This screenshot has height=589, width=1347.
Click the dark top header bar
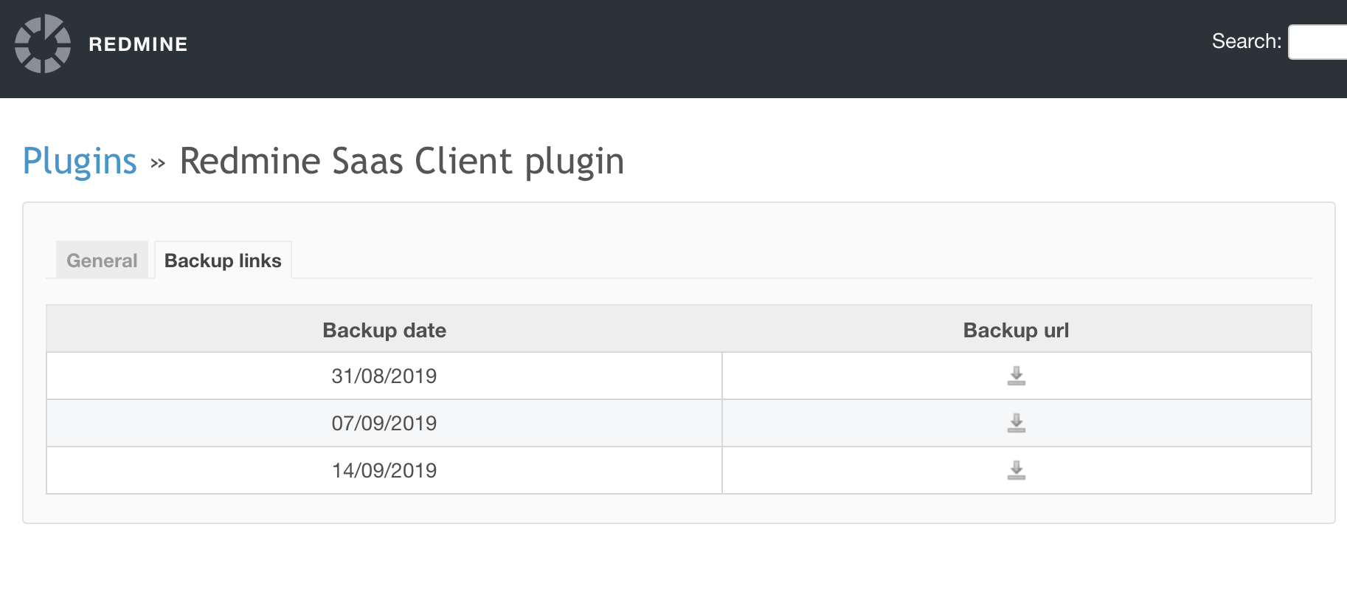click(664, 49)
